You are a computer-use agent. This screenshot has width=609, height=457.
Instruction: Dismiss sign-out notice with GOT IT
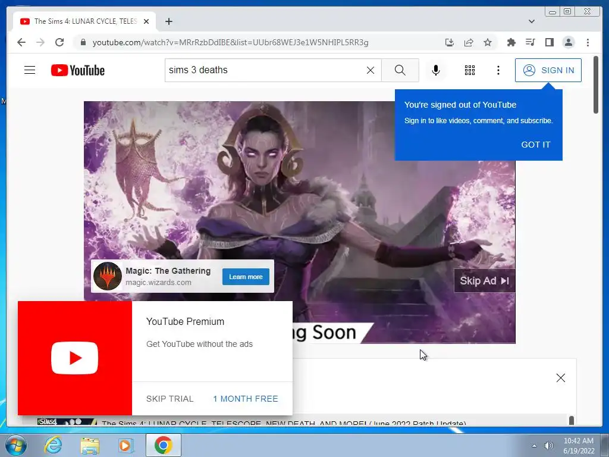pyautogui.click(x=536, y=145)
